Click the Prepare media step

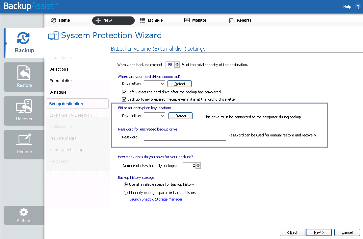pos(63,138)
